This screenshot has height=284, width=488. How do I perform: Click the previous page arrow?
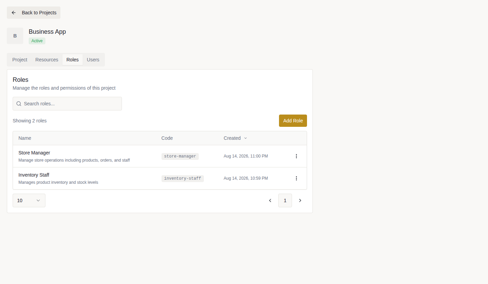click(270, 200)
